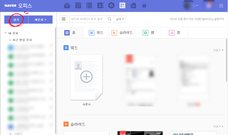Click the blue 워드 section icon

click(66, 47)
